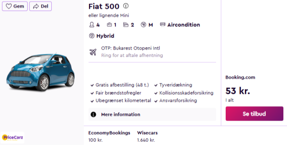Click the passenger seats icon
The height and width of the screenshot is (145, 287).
(x=91, y=25)
